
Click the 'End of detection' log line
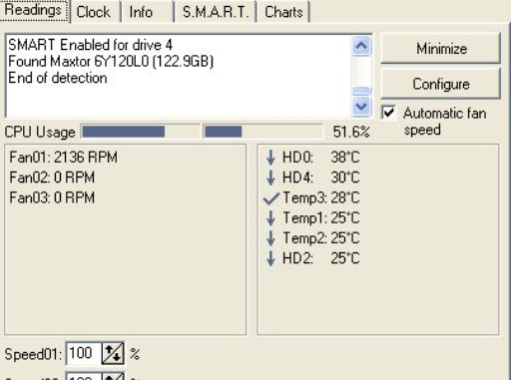pos(58,78)
